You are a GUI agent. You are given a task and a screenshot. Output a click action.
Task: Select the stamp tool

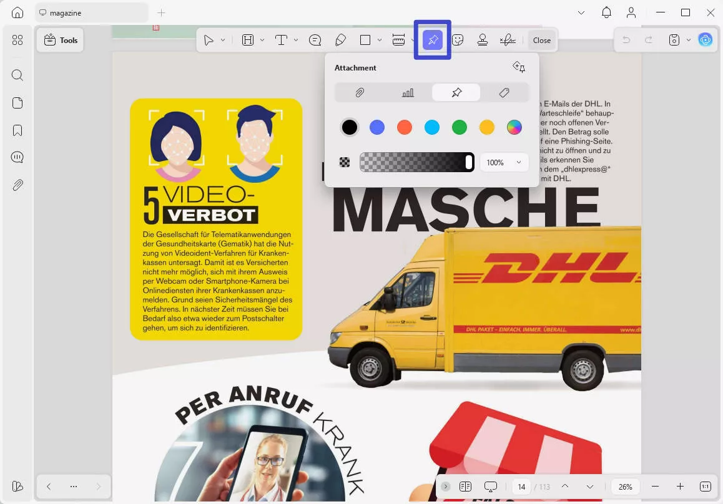point(482,40)
